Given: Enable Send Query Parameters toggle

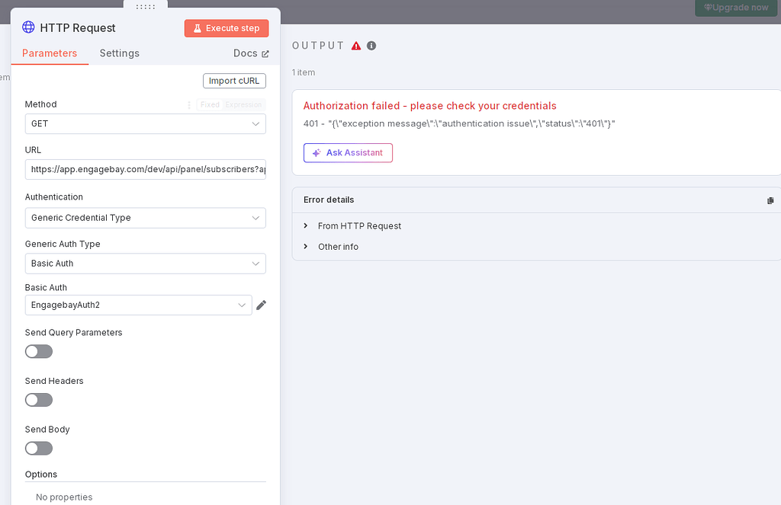Looking at the screenshot, I should click(x=39, y=351).
